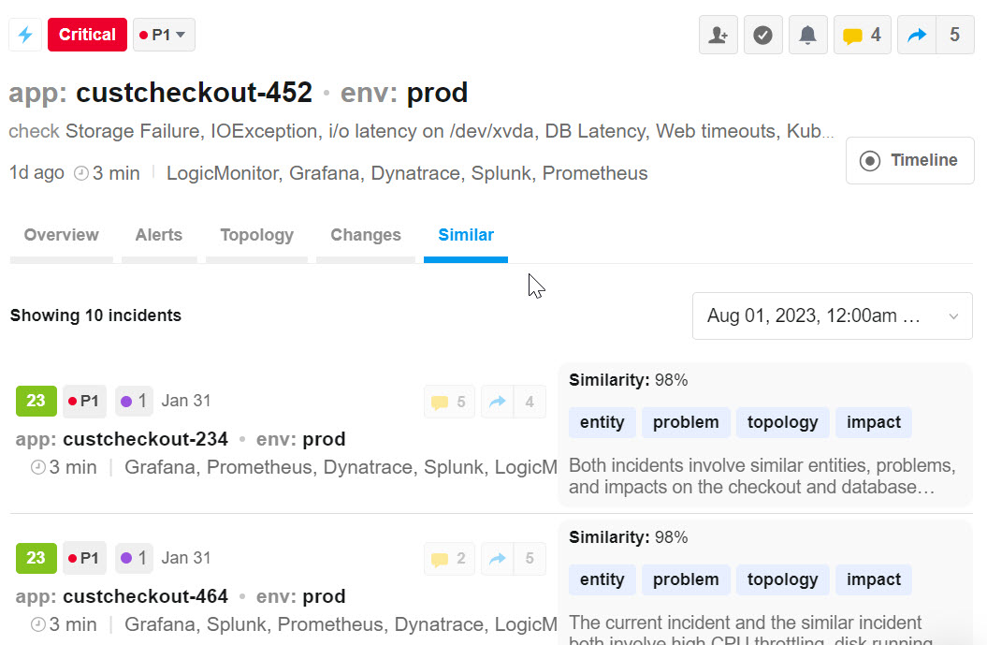
Task: Click comment icon on custcheckout-234 incident
Action: [x=448, y=402]
